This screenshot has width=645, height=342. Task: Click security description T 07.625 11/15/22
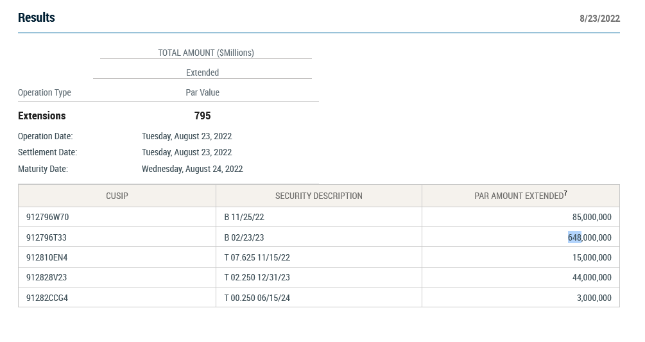[x=257, y=258]
